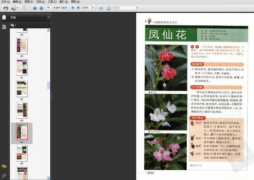Screen dimensions: 254x180
Task: Collapse the 页面 panel with its header button
Action: point(47,17)
